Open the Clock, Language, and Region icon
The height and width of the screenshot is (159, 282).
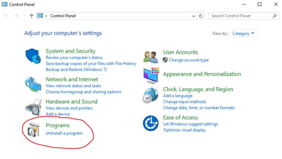(150, 95)
